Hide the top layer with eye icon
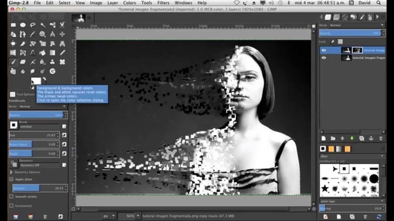394x221 pixels. [x=324, y=50]
